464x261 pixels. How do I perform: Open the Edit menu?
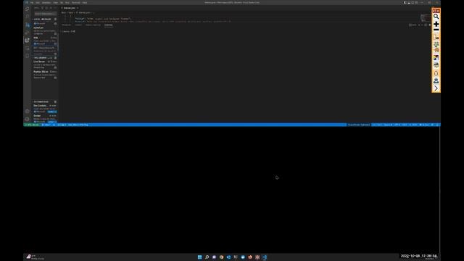pyautogui.click(x=38, y=3)
